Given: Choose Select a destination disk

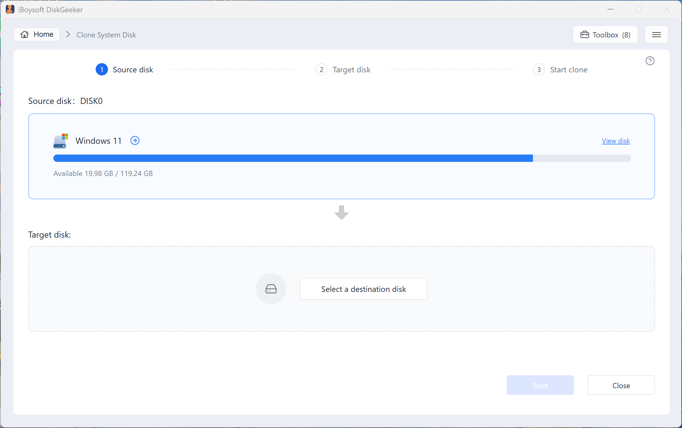Looking at the screenshot, I should click(363, 289).
